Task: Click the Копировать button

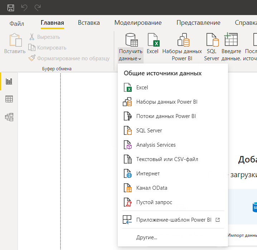Action: [x=47, y=48]
